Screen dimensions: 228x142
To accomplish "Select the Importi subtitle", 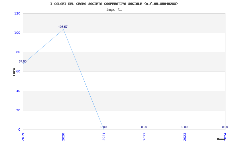I will 114,10.
